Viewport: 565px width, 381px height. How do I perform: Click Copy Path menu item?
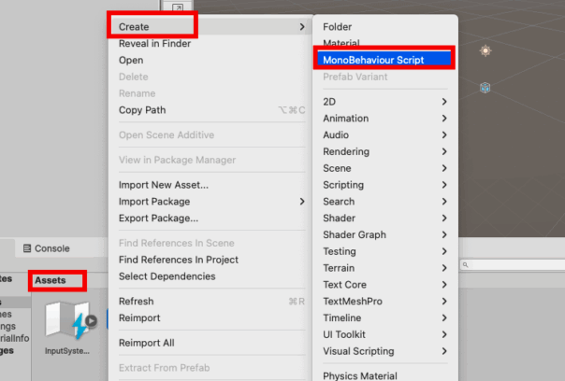(x=143, y=110)
